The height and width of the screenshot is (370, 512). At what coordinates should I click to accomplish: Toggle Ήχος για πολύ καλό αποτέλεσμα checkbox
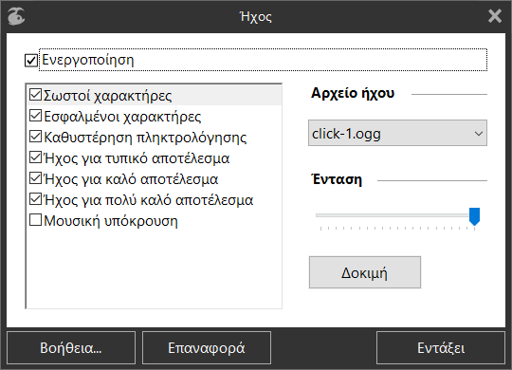coord(35,199)
